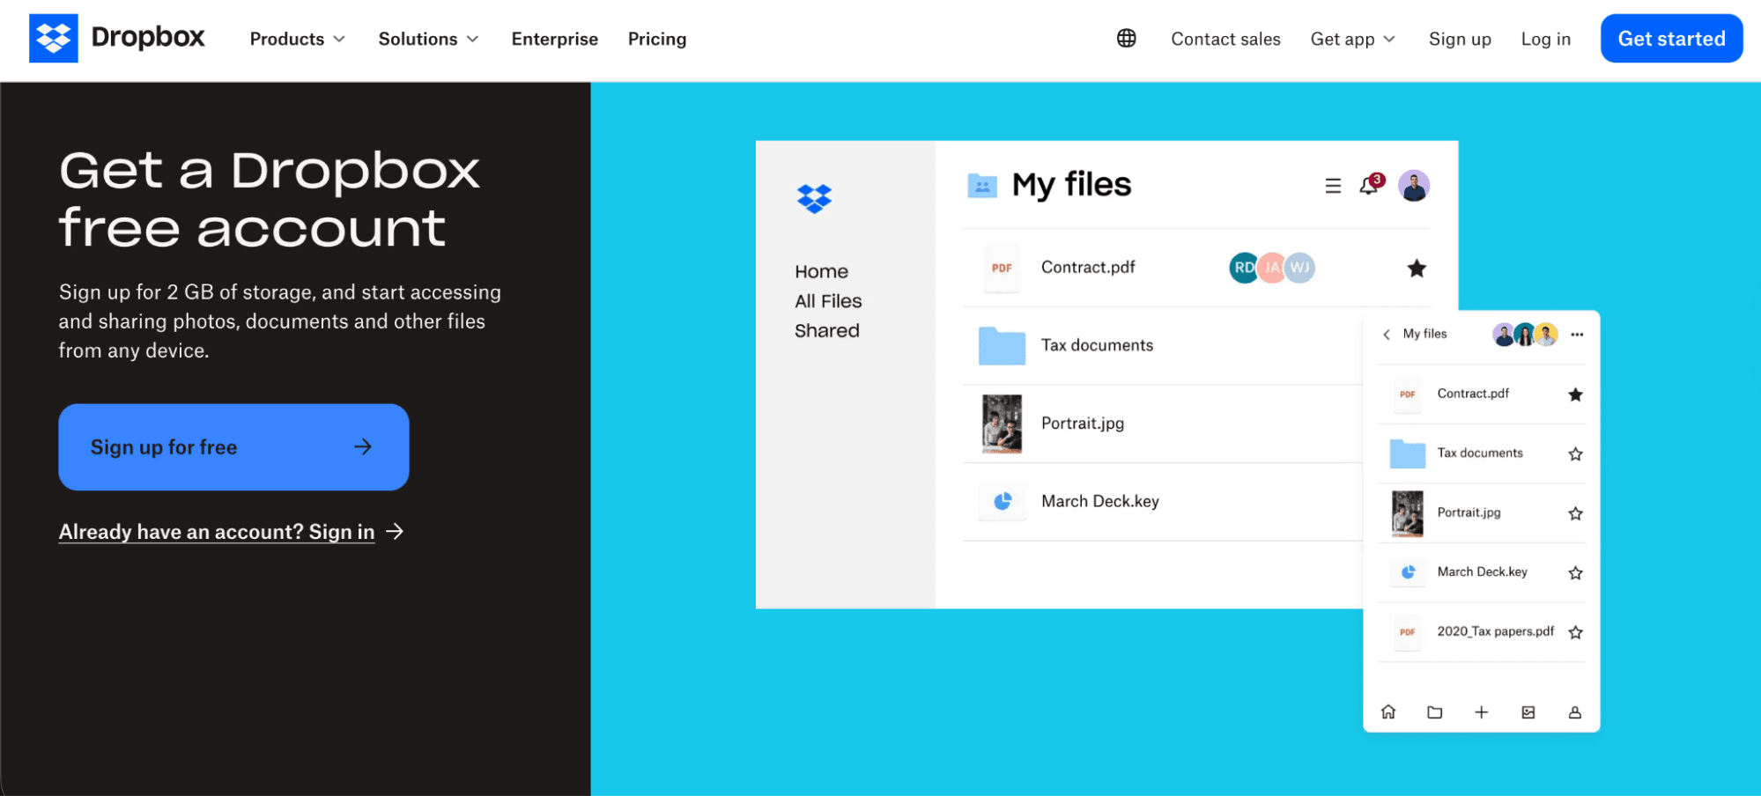The width and height of the screenshot is (1761, 796).
Task: Open the language globe selector
Action: [x=1126, y=38]
